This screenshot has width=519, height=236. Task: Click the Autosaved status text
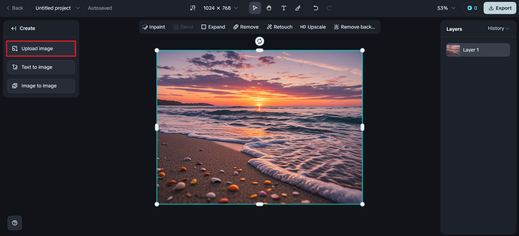point(100,8)
